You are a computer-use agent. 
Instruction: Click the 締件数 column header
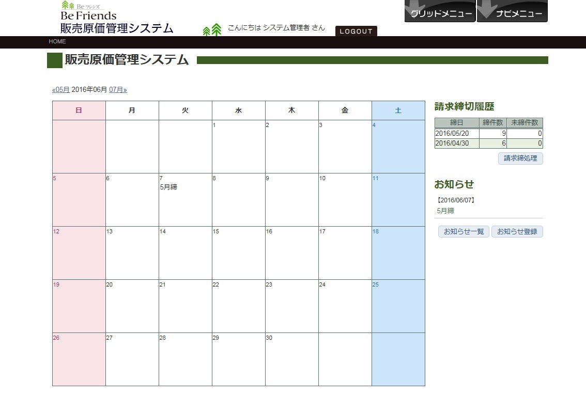click(493, 123)
